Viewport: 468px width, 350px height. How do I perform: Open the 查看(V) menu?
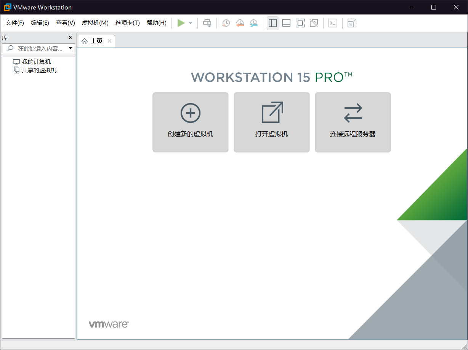coord(66,23)
